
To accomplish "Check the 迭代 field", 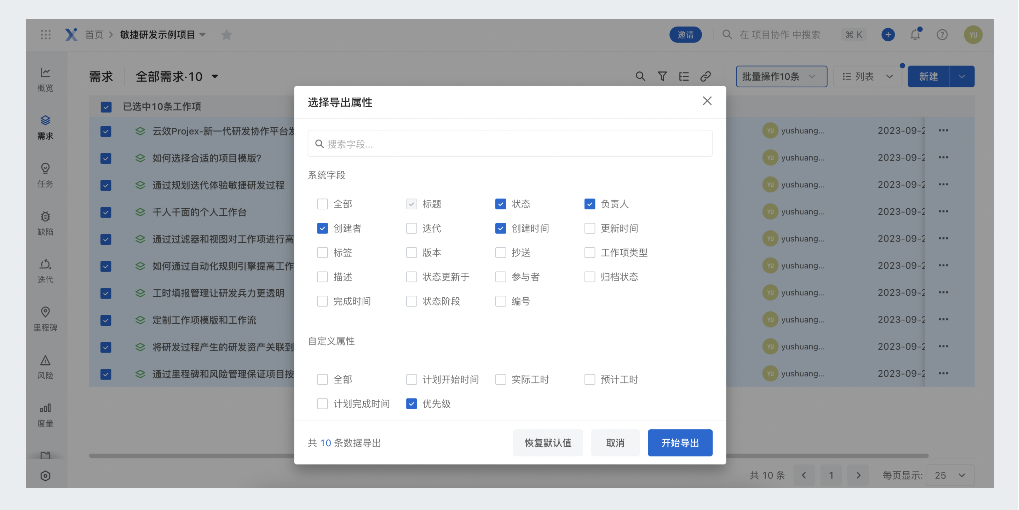I will pos(411,228).
